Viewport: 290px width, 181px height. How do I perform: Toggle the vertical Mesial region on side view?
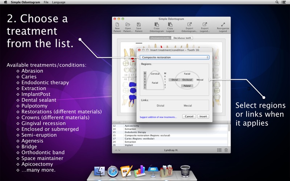pos(165,80)
